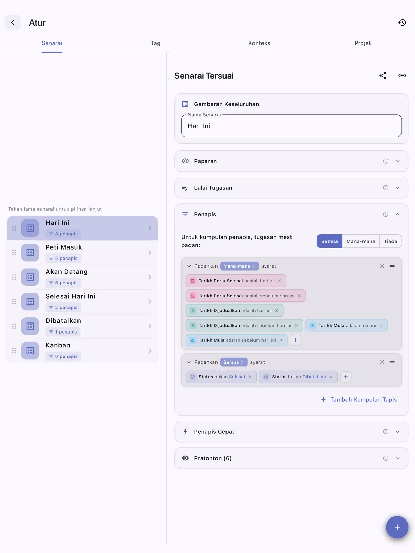Open the history clock icon

point(402,22)
